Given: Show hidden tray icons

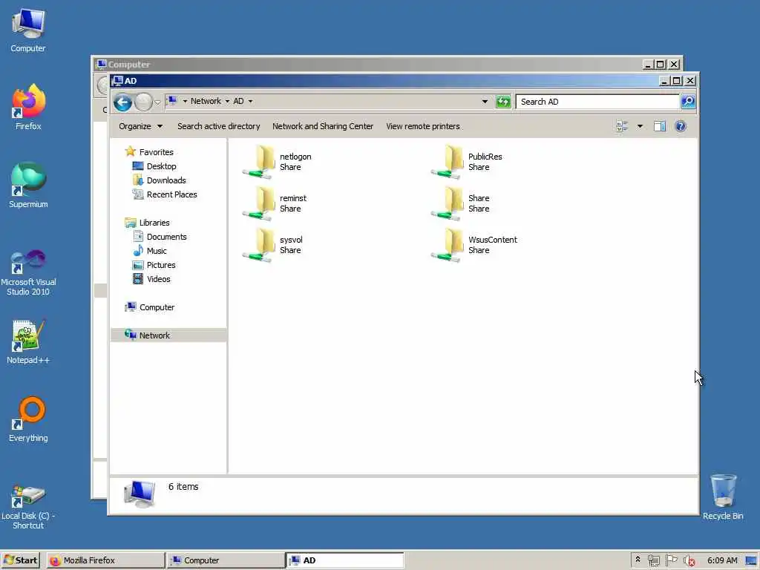Looking at the screenshot, I should coord(638,560).
